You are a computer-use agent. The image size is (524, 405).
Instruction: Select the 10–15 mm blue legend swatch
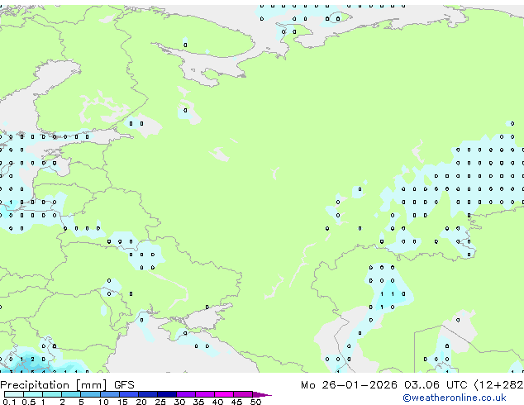(110, 394)
